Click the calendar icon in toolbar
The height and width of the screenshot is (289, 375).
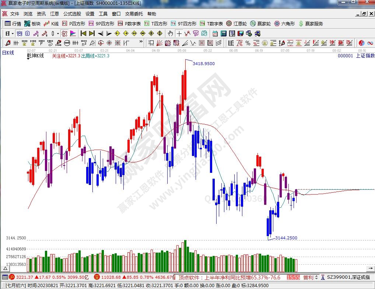coord(215,33)
